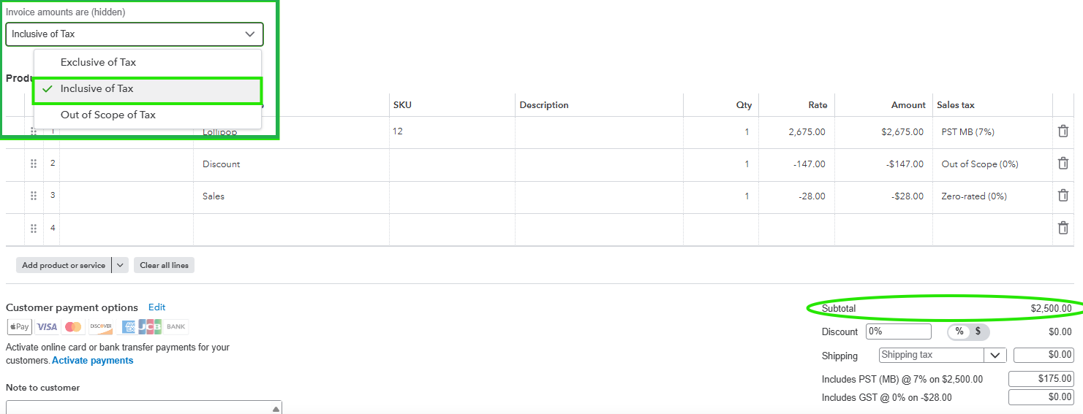This screenshot has width=1083, height=414.
Task: Choose Exclusive of Tax option
Action: click(98, 62)
